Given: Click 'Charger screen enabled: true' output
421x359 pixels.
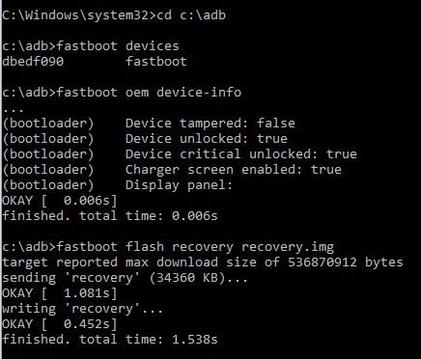Looking at the screenshot, I should coord(234,170).
